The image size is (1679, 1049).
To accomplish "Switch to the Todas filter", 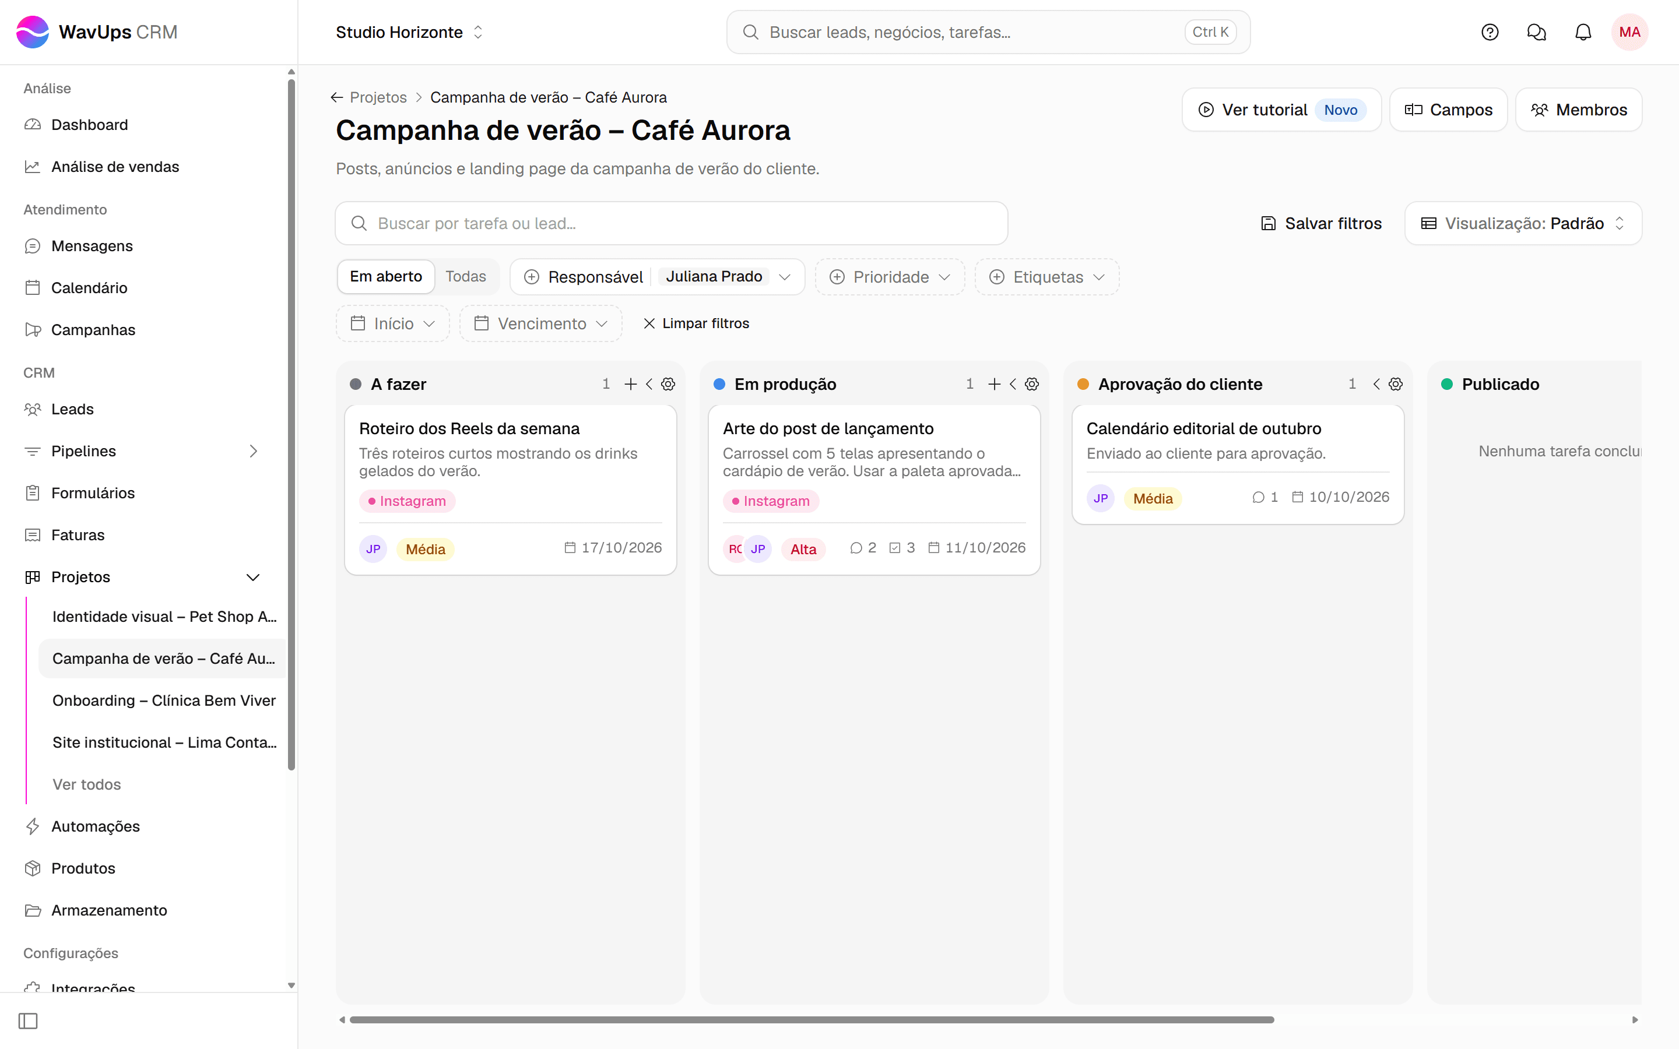I will [x=466, y=276].
